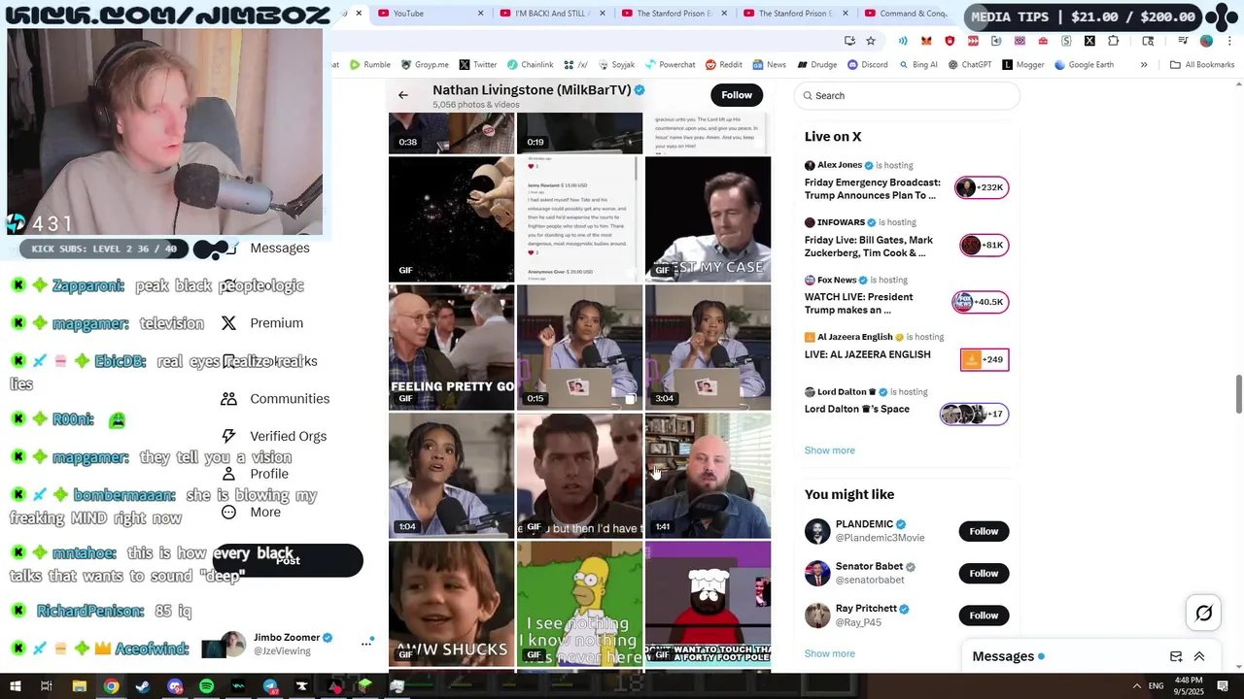Click the X search field
1244x699 pixels.
pyautogui.click(x=907, y=95)
